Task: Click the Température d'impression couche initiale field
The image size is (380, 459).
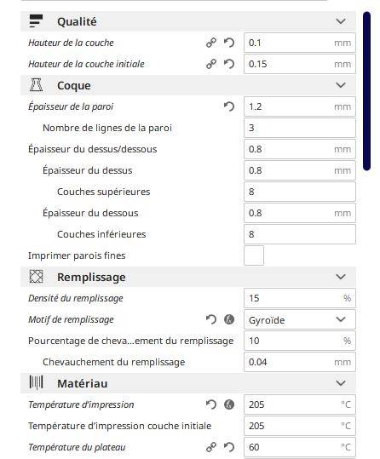Action: pos(300,426)
